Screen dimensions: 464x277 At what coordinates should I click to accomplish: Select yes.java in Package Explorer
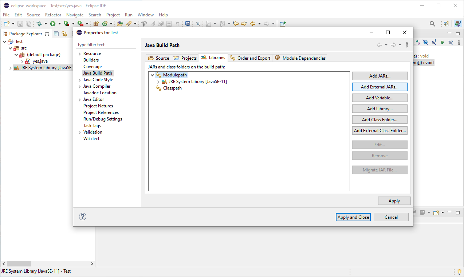(40, 61)
